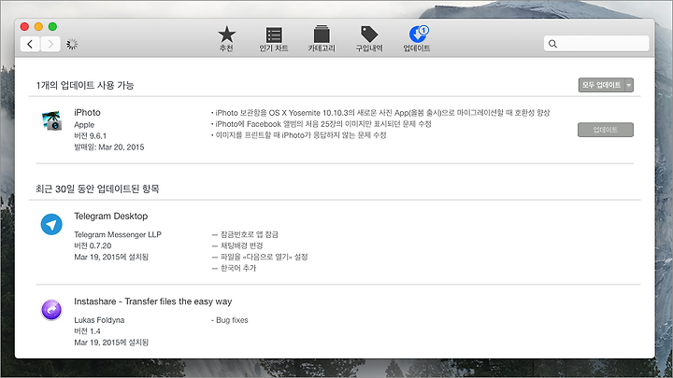Viewport: 673px width, 378px height.
Task: Go back with the left arrow button
Action: click(x=30, y=44)
